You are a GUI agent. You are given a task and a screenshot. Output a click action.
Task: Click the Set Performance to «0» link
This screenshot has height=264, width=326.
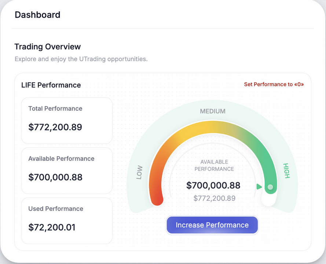(x=274, y=84)
